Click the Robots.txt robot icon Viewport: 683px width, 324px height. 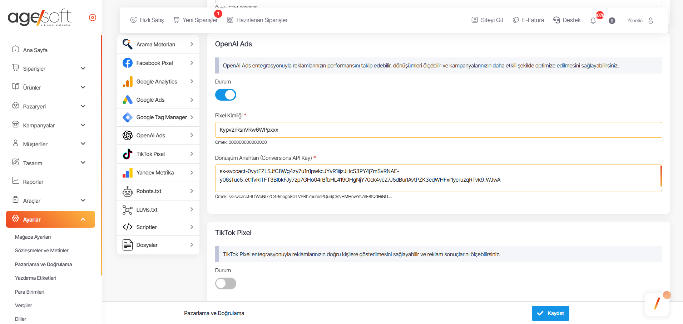click(128, 191)
